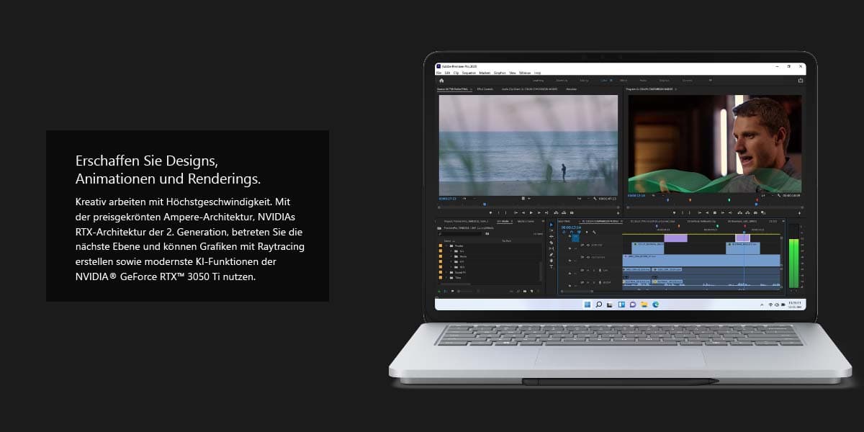Click the audio level meter panel
The height and width of the screenshot is (432, 864).
794,256
